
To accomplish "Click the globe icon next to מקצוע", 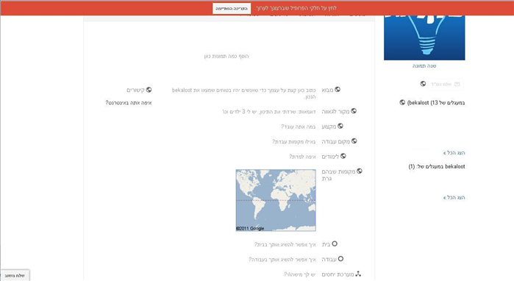I will pos(340,126).
